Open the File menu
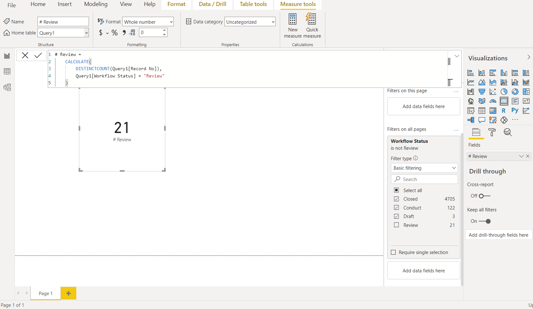The height and width of the screenshot is (309, 533). coord(12,5)
